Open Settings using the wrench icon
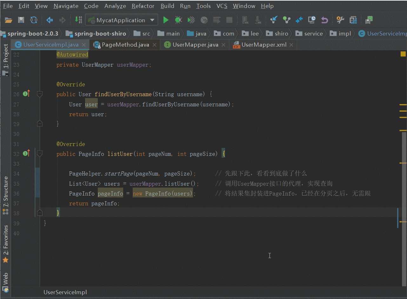Viewport: 407px width, 299px height. point(340,20)
